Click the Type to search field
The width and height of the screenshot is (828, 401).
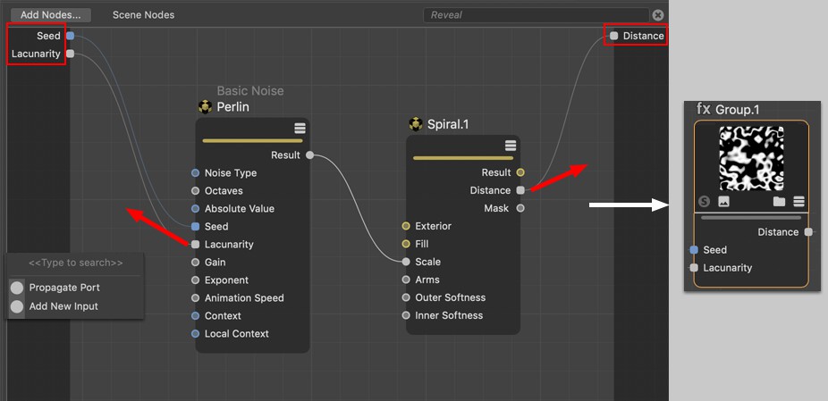click(75, 263)
